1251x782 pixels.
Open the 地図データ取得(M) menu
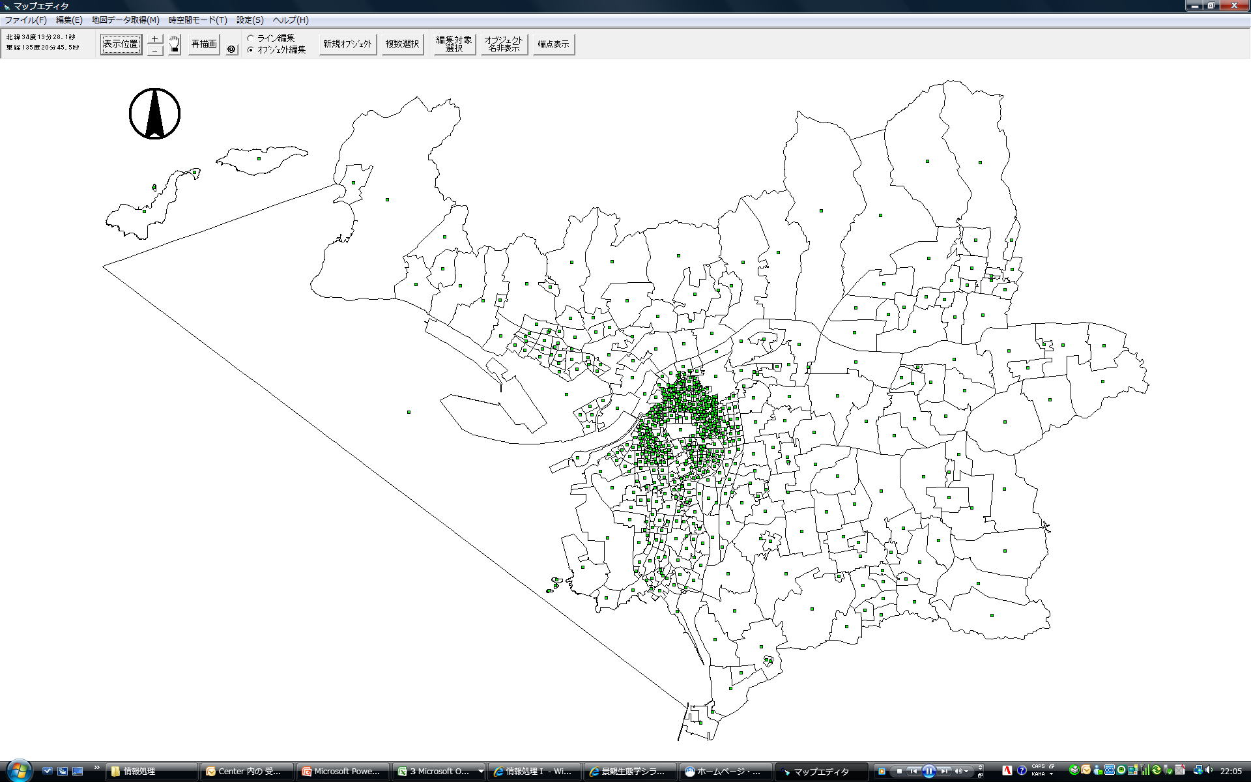[125, 20]
